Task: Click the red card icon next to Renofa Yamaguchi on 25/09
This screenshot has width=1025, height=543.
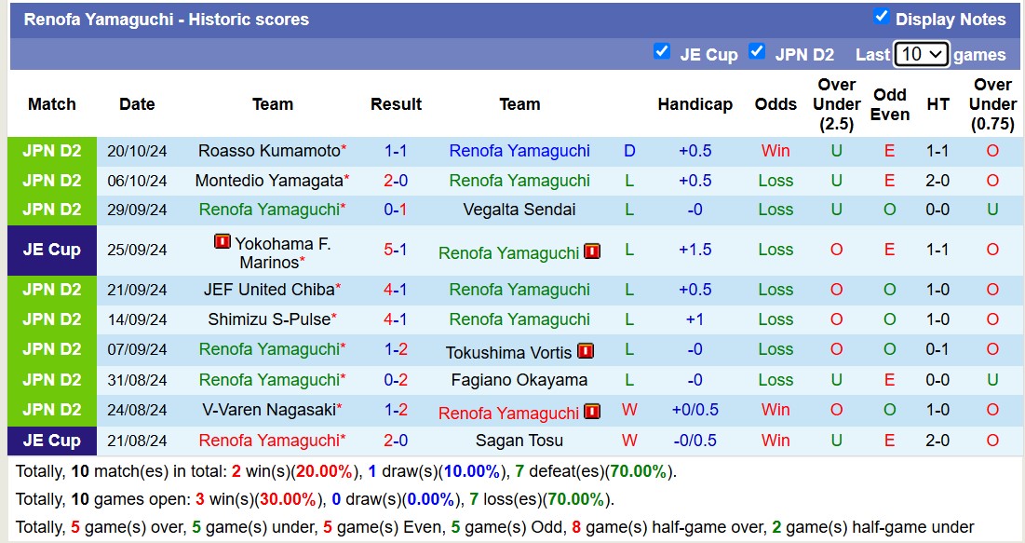Action: click(x=592, y=251)
